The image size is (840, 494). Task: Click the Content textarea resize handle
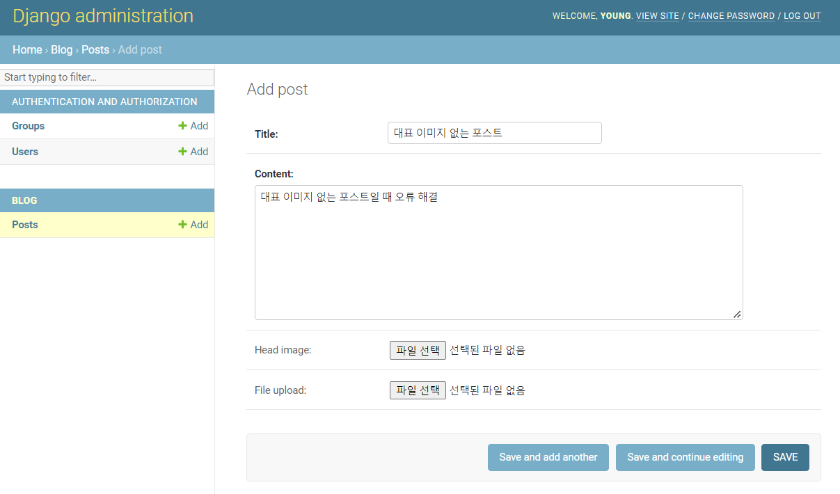(737, 314)
